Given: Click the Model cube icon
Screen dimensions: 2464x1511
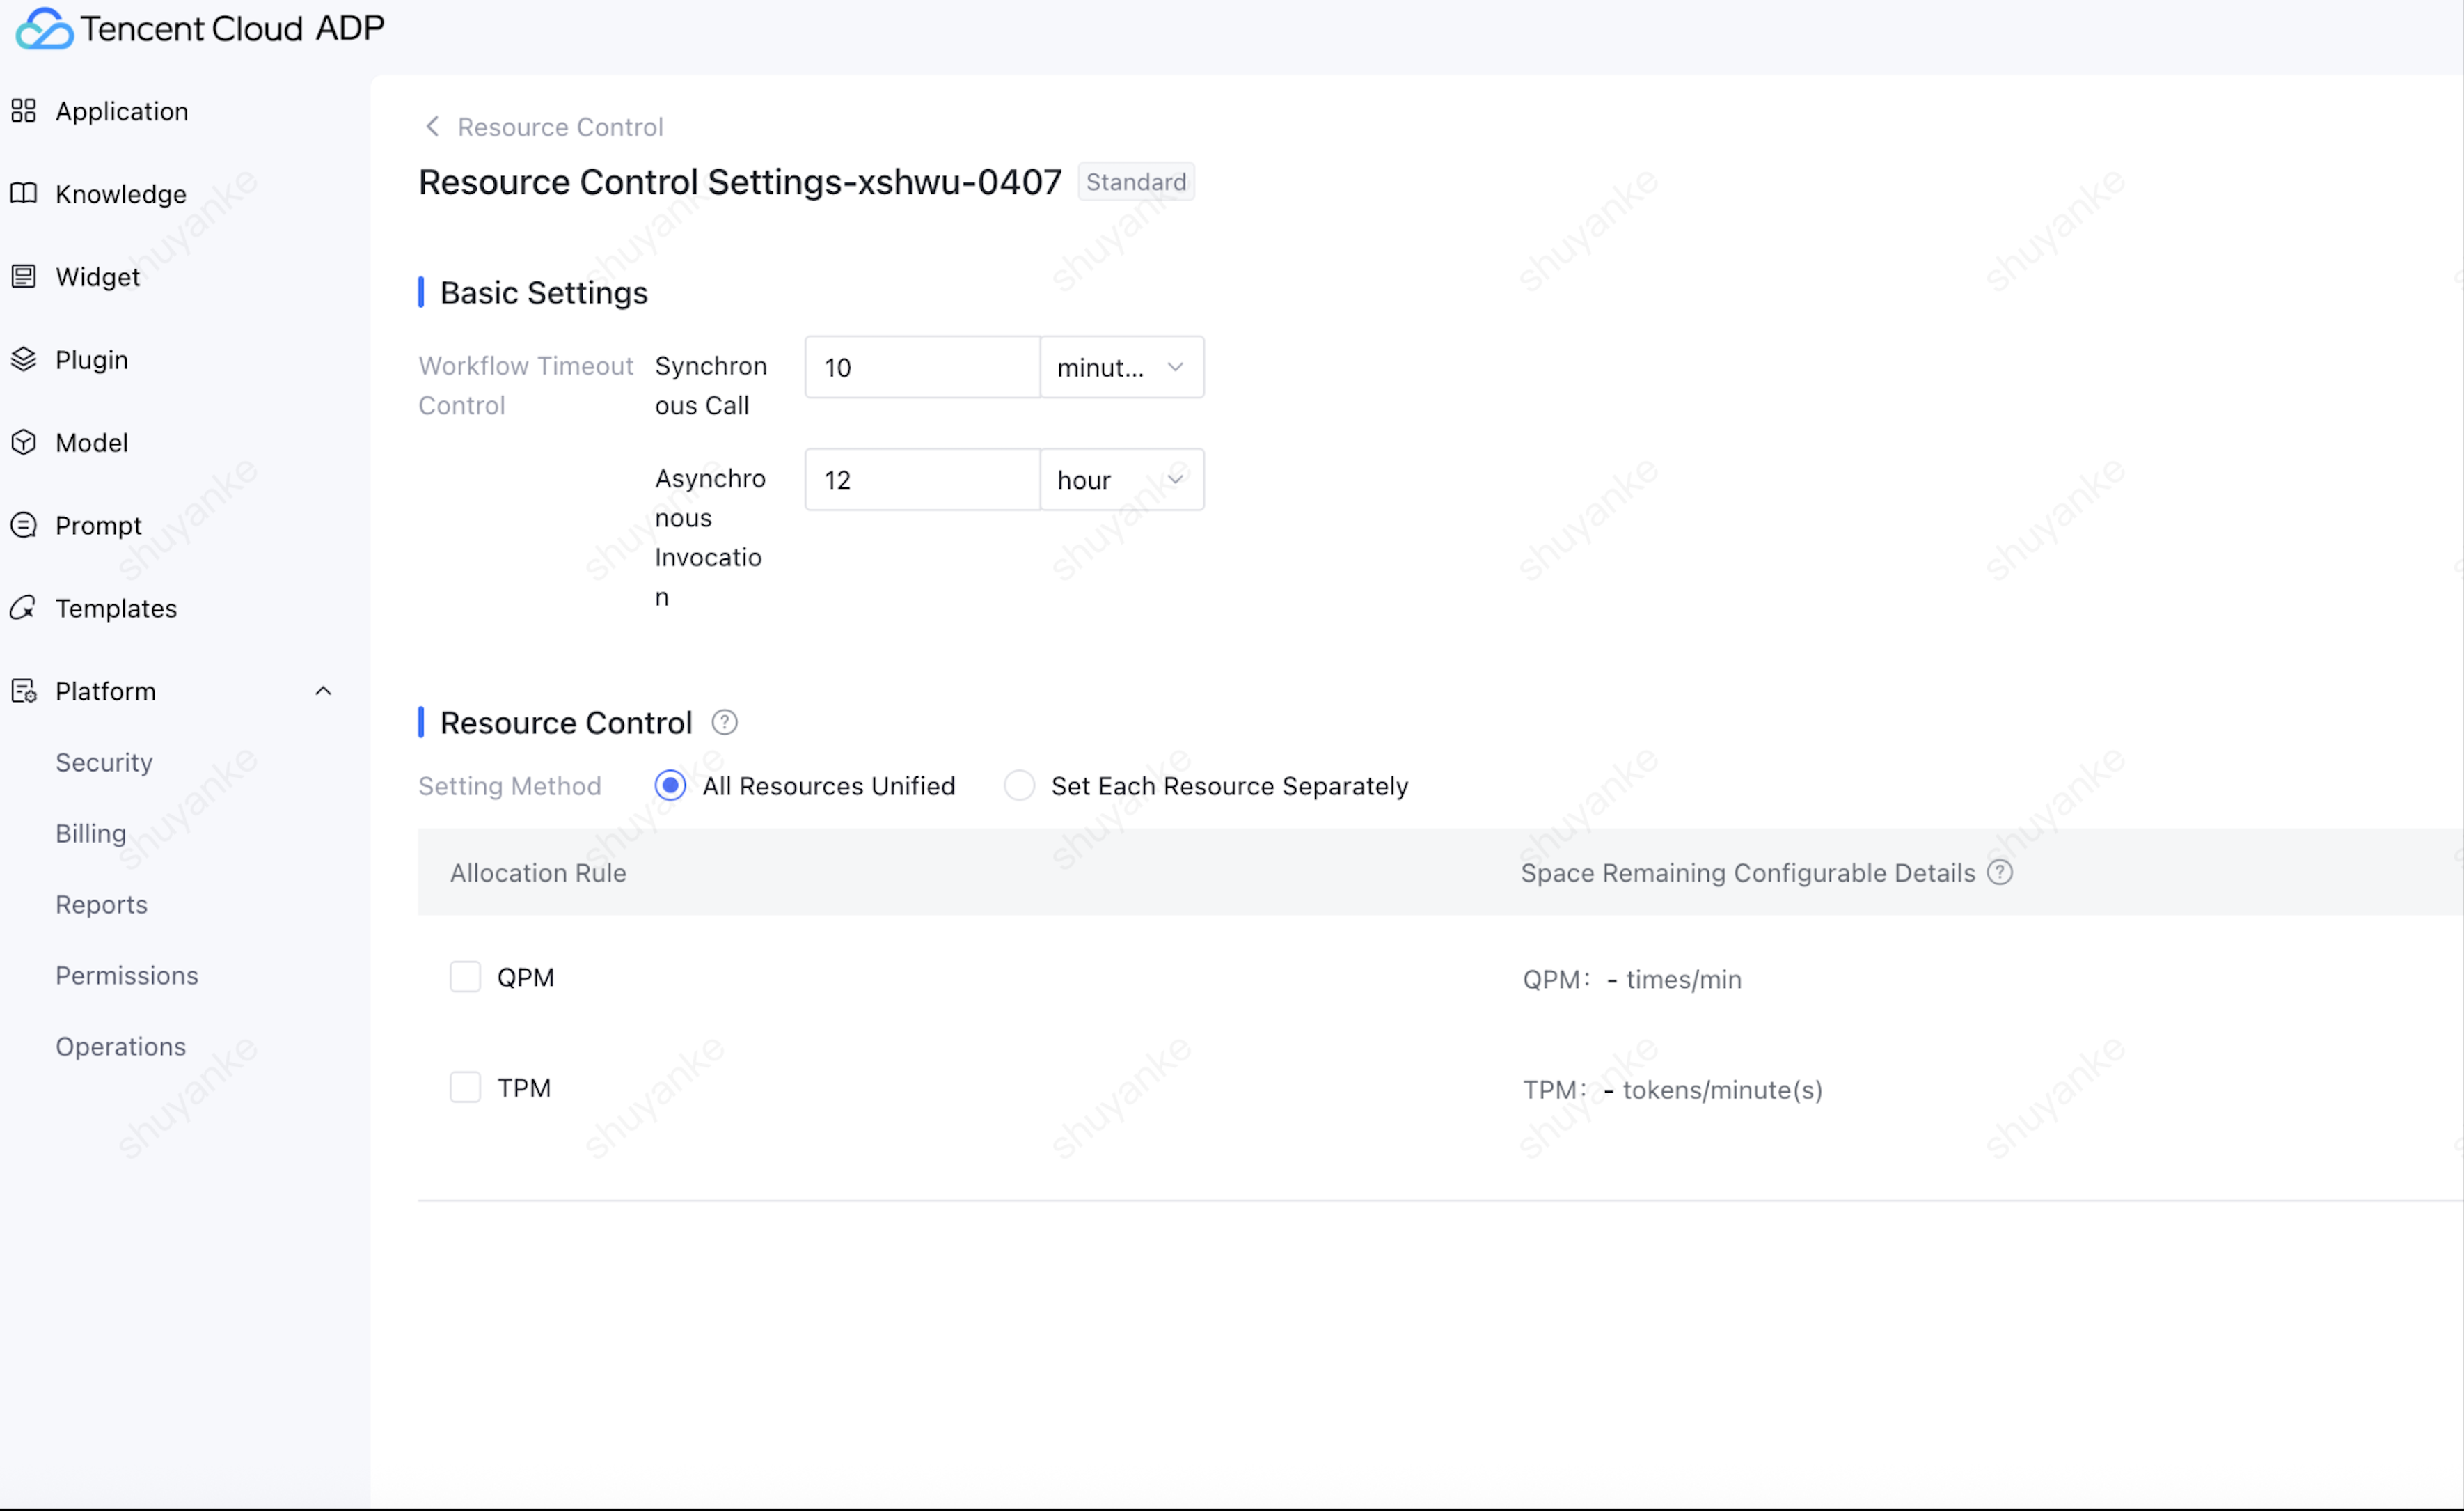Looking at the screenshot, I should (x=23, y=442).
